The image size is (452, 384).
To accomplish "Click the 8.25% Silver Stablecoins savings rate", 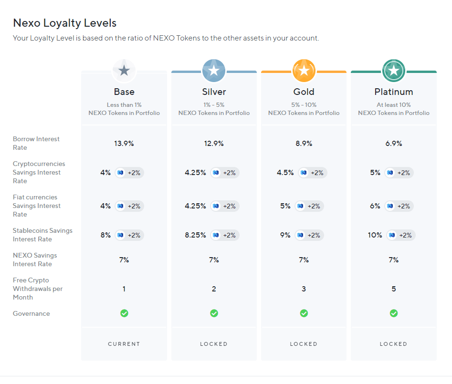I will click(195, 235).
